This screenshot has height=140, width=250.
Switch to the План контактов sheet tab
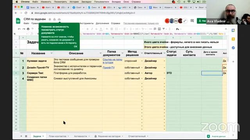(x=57, y=136)
